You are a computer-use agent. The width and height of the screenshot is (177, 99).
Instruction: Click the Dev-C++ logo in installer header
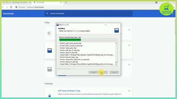point(117,31)
